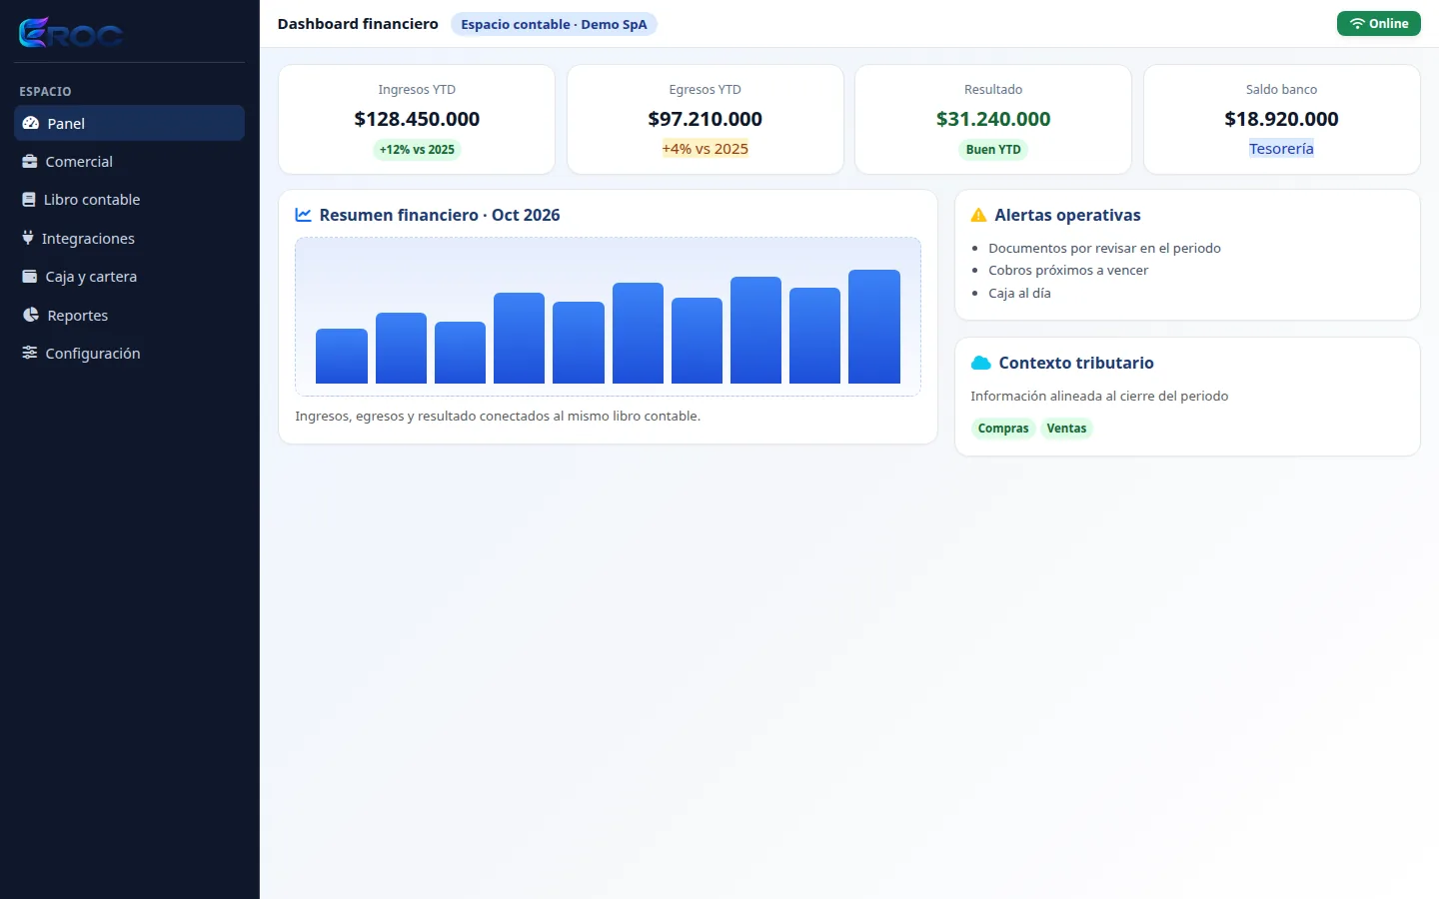Viewport: 1439px width, 899px height.
Task: Click the Compras tag
Action: click(1003, 429)
